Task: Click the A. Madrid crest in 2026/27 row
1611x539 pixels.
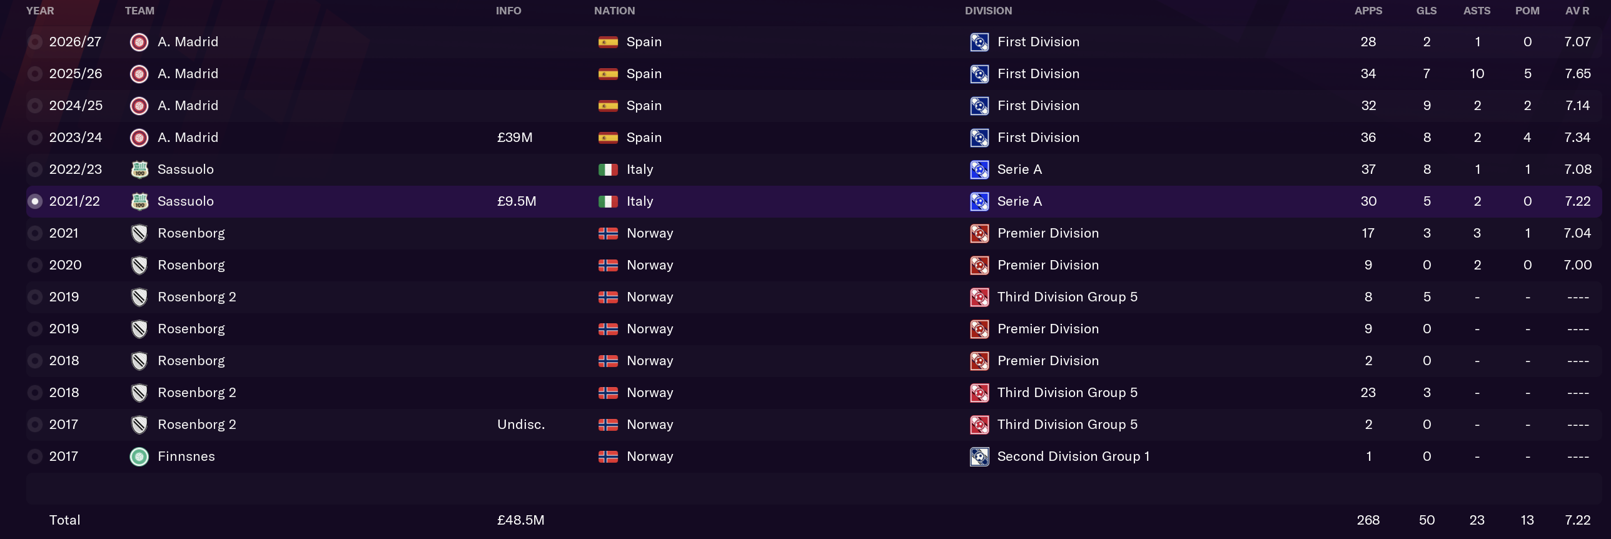Action: pos(139,42)
